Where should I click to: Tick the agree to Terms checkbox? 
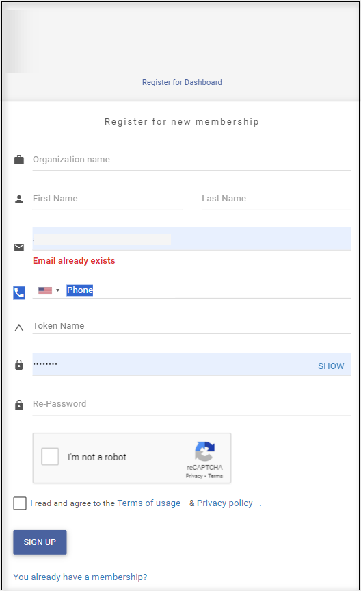20,503
